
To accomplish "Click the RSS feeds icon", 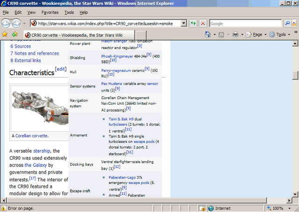I will click(221, 35).
